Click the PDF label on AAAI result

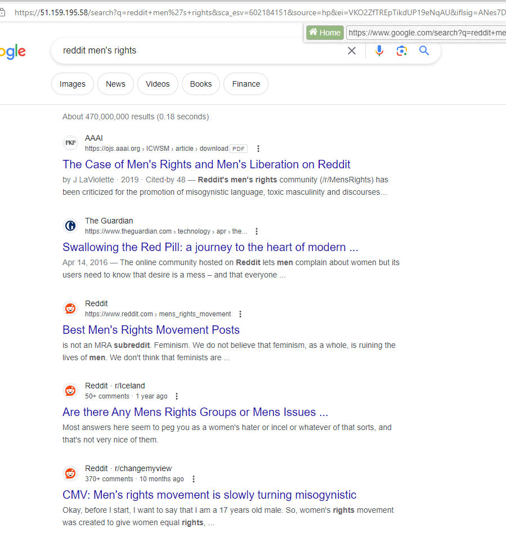(239, 149)
